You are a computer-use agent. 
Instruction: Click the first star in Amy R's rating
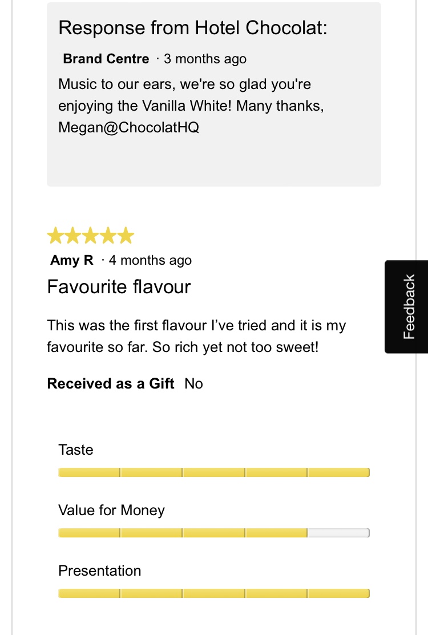point(56,236)
